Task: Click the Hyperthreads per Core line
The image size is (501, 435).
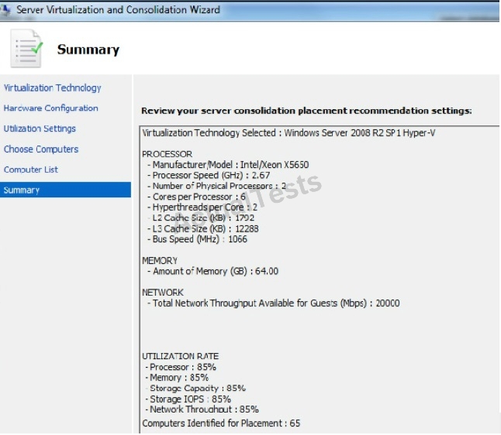Action: 202,207
